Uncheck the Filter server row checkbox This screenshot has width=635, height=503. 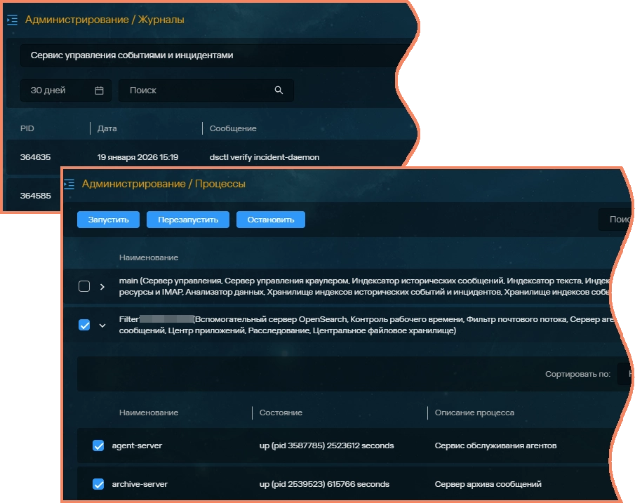[84, 325]
